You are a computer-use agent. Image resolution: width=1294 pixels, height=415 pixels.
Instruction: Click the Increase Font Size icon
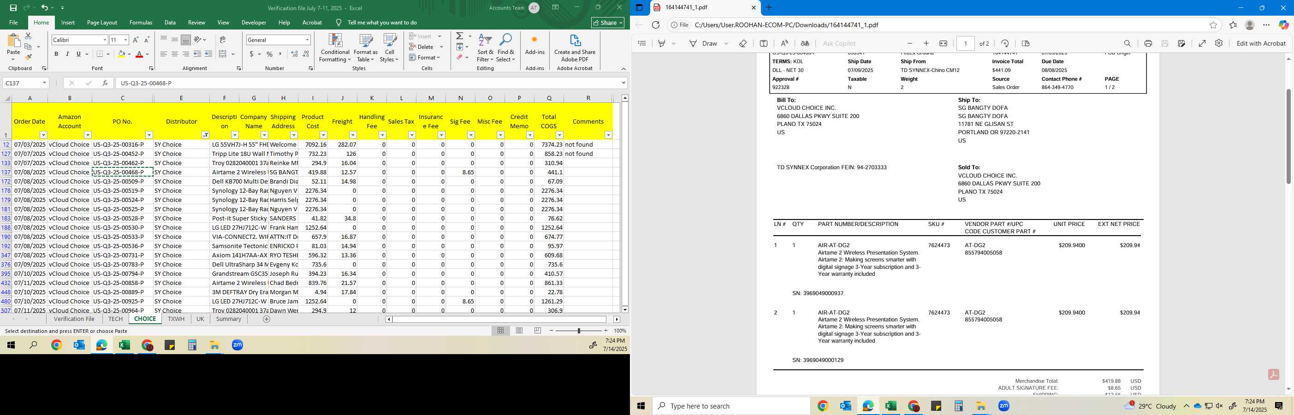point(136,40)
